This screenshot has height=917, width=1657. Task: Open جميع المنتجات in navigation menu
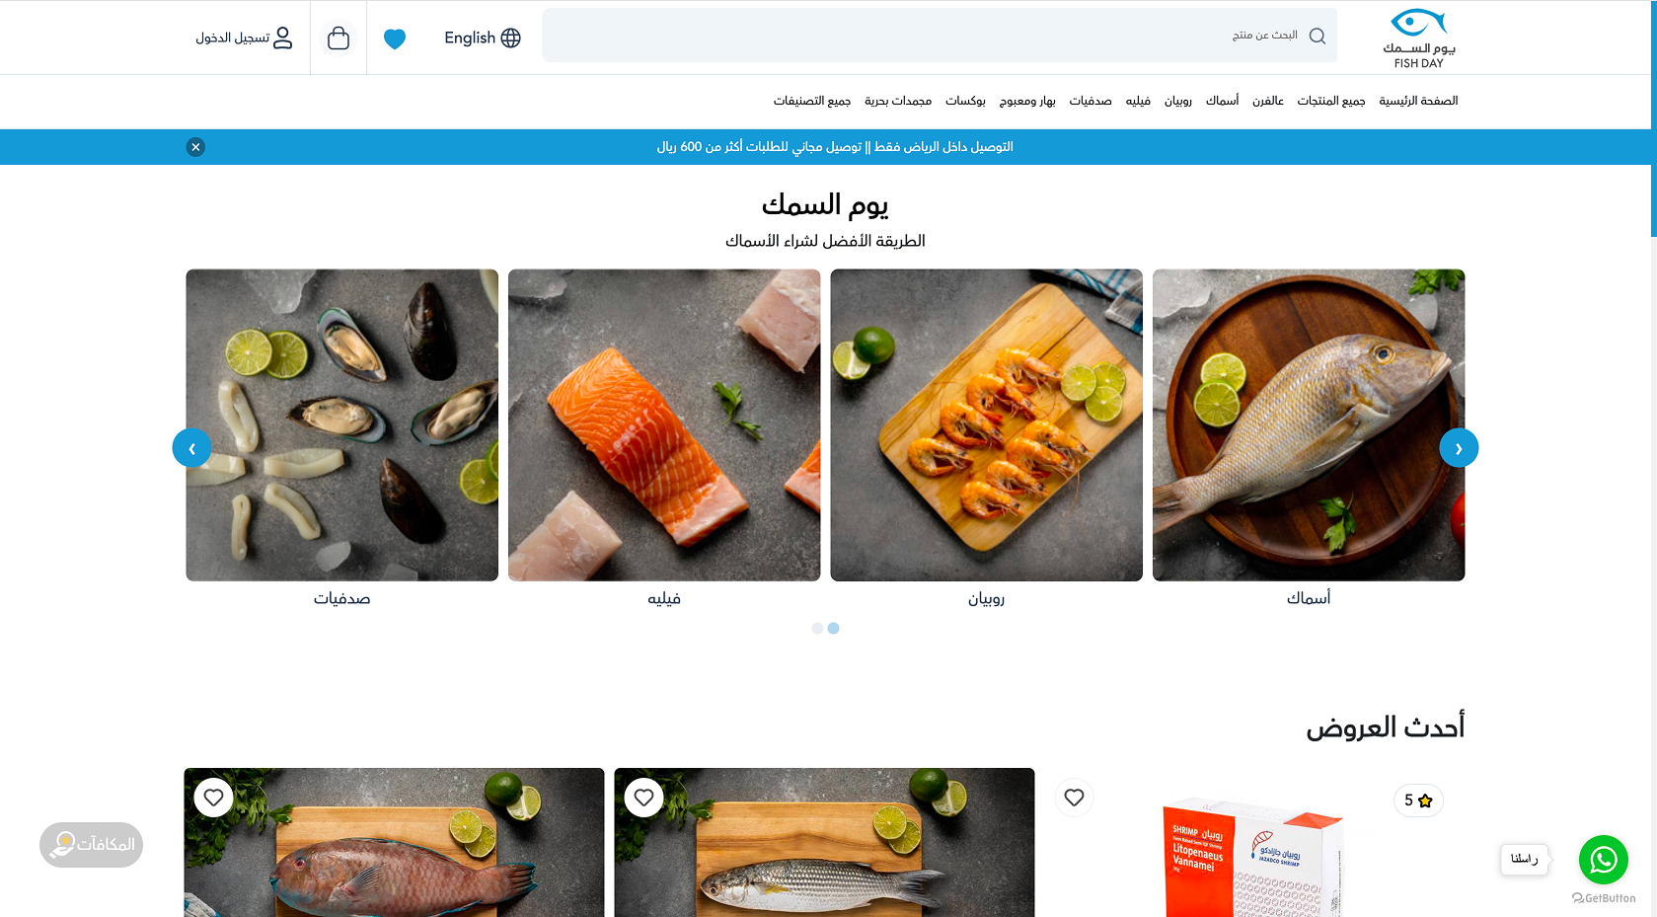(1331, 101)
